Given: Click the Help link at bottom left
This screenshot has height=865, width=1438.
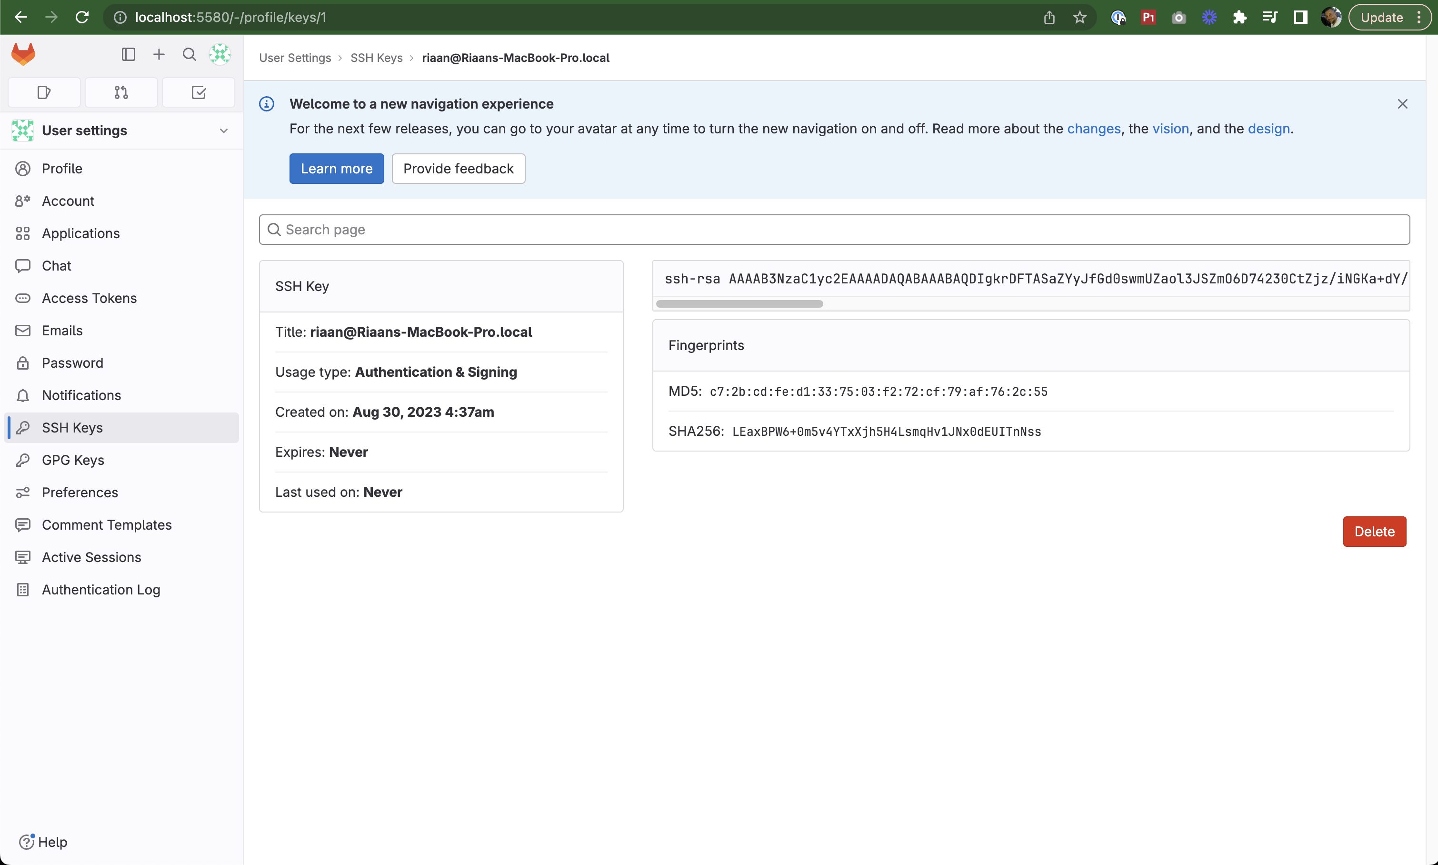Looking at the screenshot, I should 52,841.
